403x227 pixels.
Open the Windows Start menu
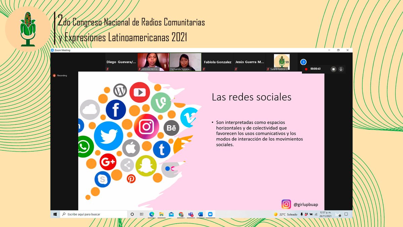point(55,214)
